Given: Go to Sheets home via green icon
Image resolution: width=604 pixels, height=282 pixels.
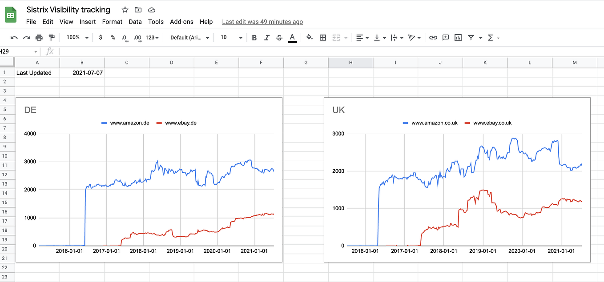Looking at the screenshot, I should [x=11, y=15].
